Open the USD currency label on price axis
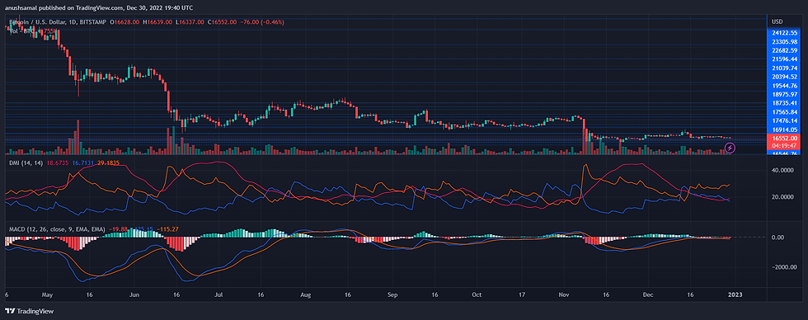Image resolution: width=808 pixels, height=320 pixels. 777,22
